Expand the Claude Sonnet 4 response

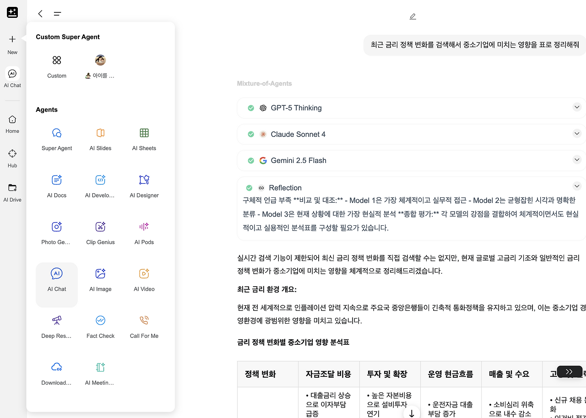pos(577,134)
